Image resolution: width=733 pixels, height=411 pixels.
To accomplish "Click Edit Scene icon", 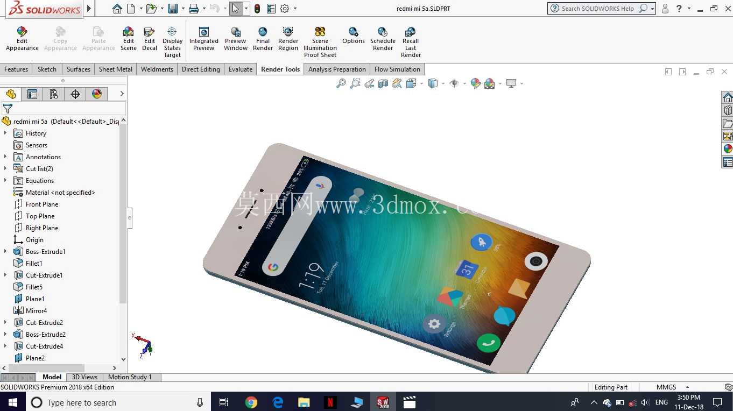I will point(128,39).
